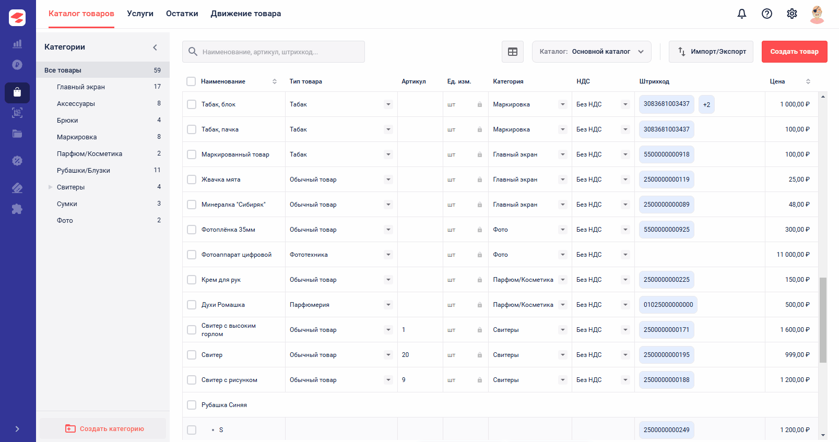The width and height of the screenshot is (839, 442).
Task: Open НДС dropdown for Маркированный товар
Action: 625,154
